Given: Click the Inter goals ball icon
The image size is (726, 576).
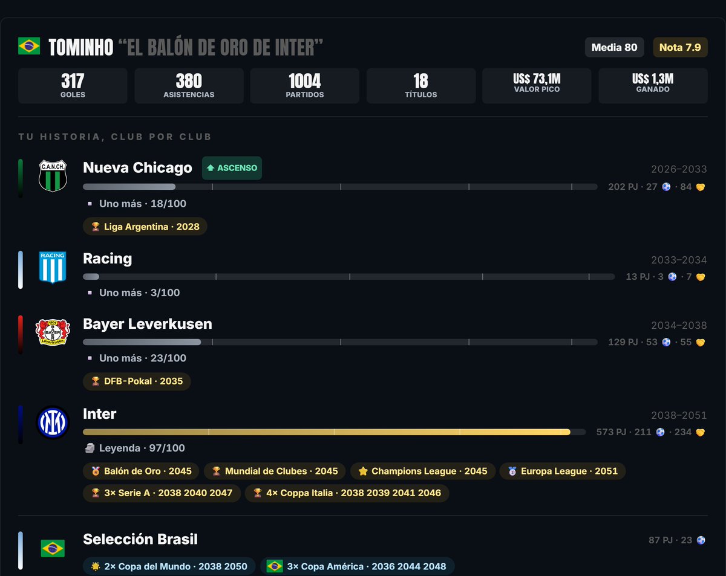Looking at the screenshot, I should coord(661,432).
